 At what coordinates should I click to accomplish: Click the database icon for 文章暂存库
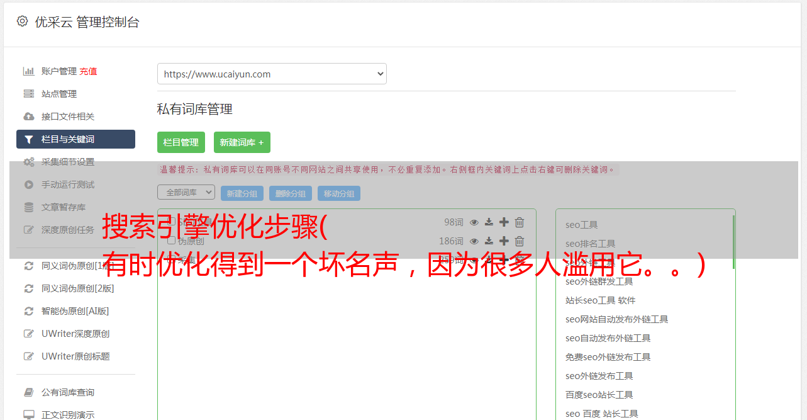click(x=29, y=207)
